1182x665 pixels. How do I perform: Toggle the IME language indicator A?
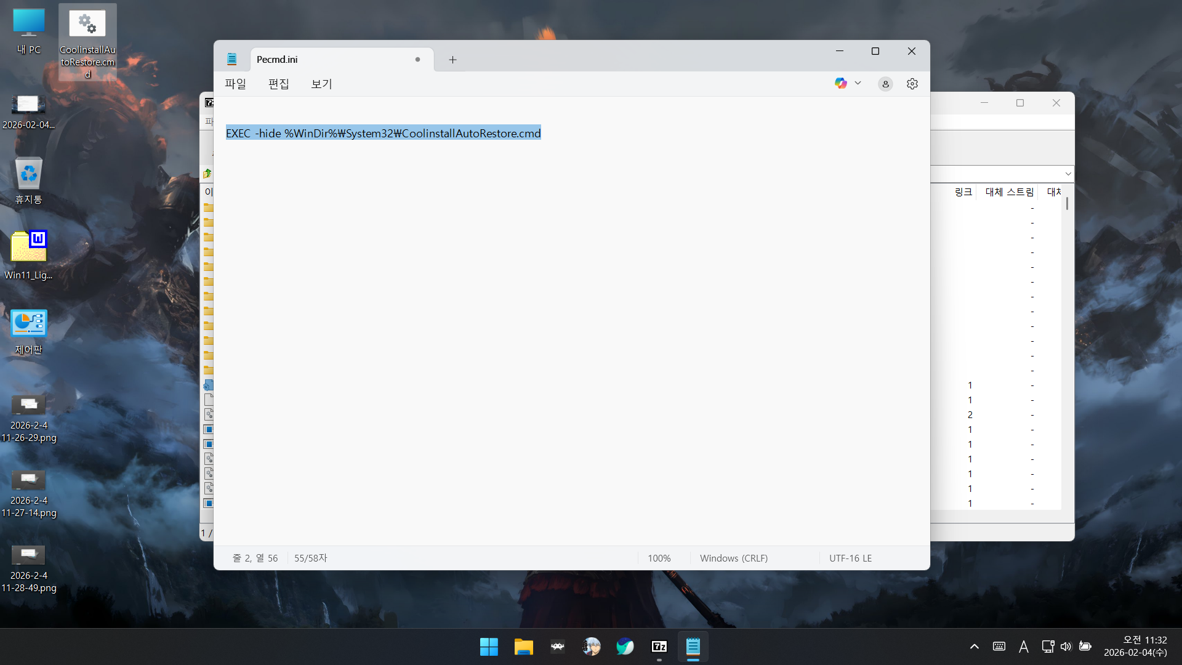pos(1023,647)
